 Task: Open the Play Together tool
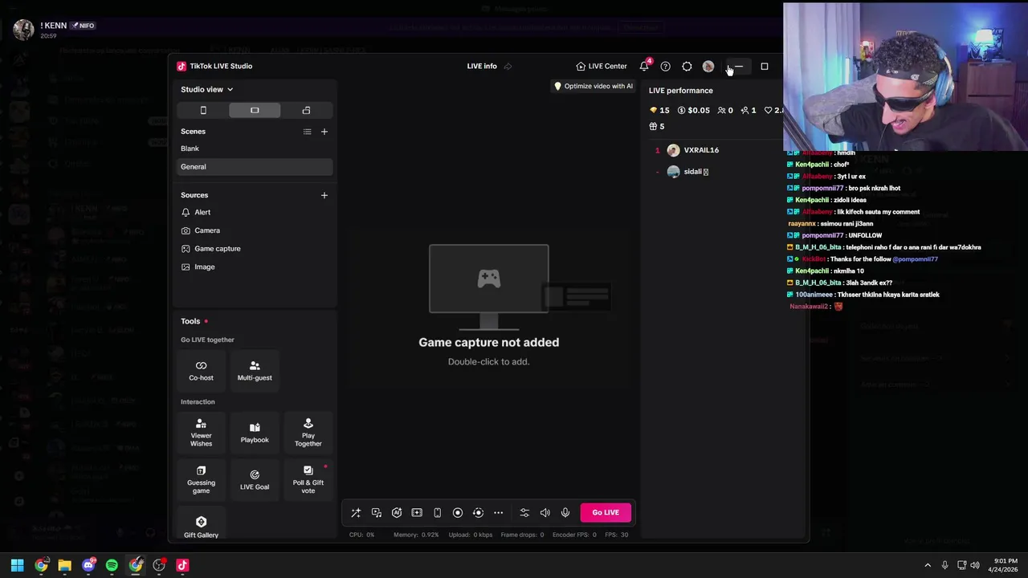pyautogui.click(x=308, y=433)
